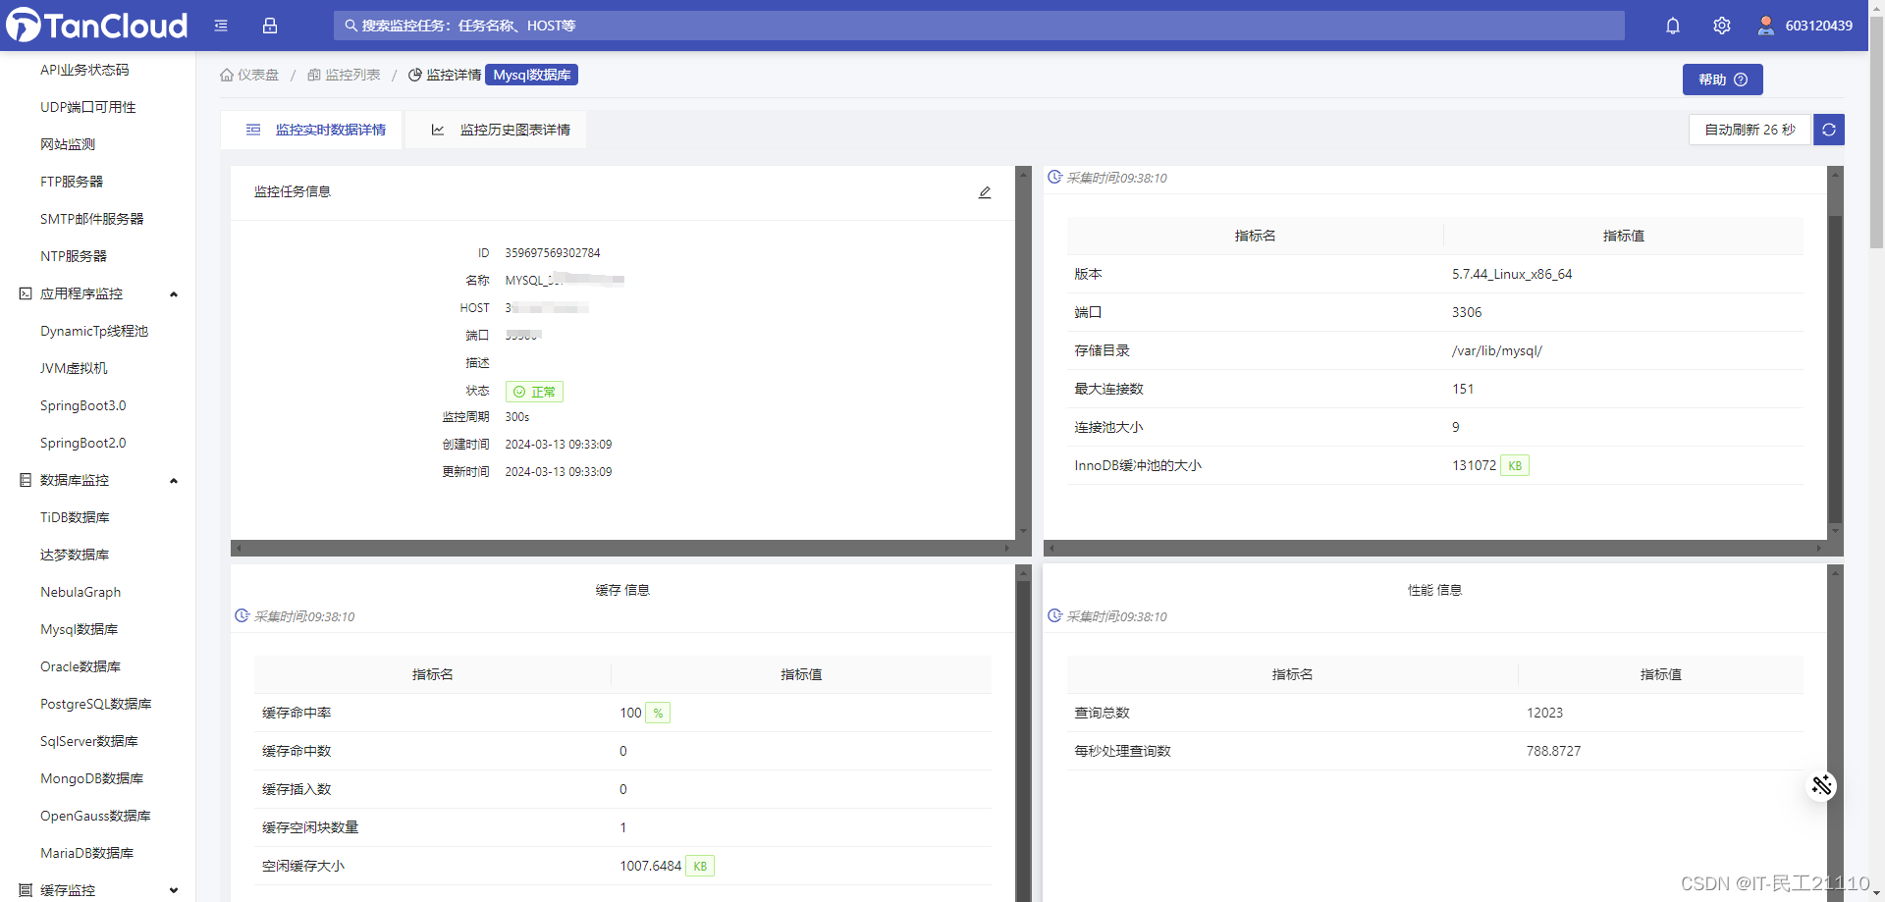Open MongoDB数据库 menu item
The image size is (1885, 902).
(x=91, y=778)
